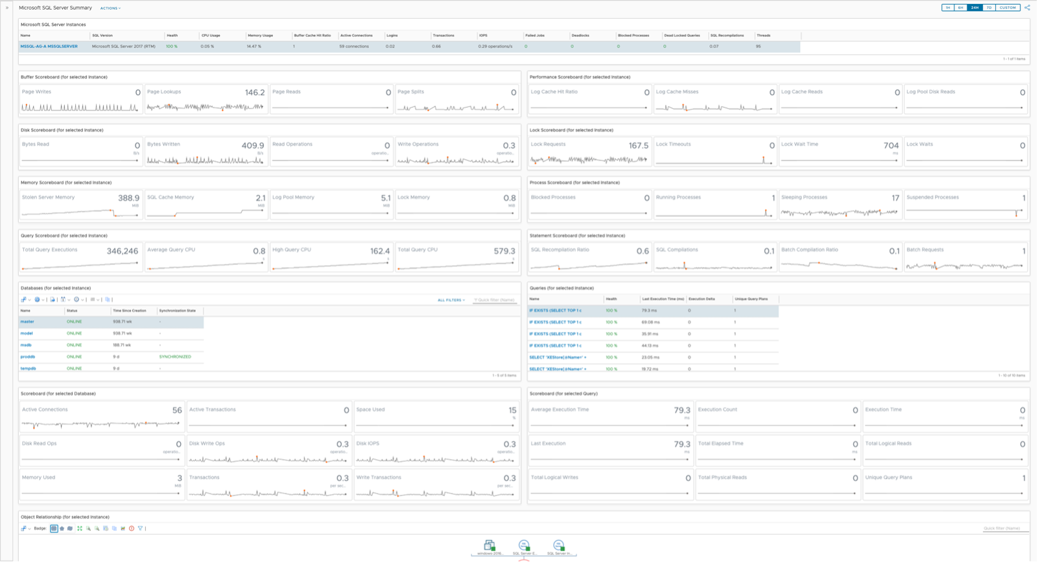Click the Databases quick filter field

pyautogui.click(x=495, y=300)
